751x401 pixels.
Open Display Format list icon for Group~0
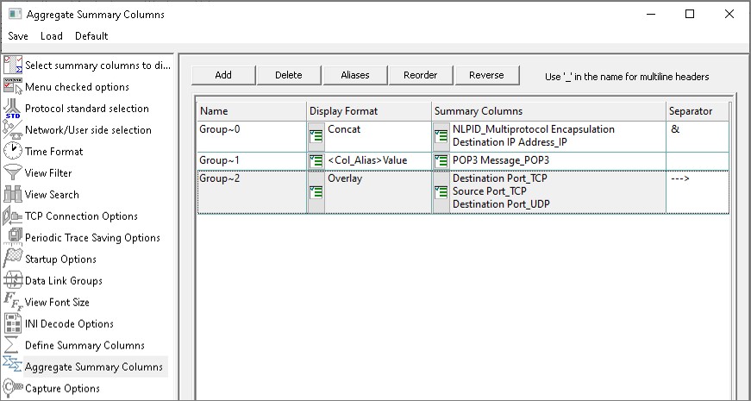[316, 136]
